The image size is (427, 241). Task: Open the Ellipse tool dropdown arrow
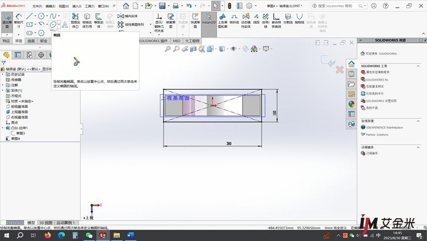point(59,25)
